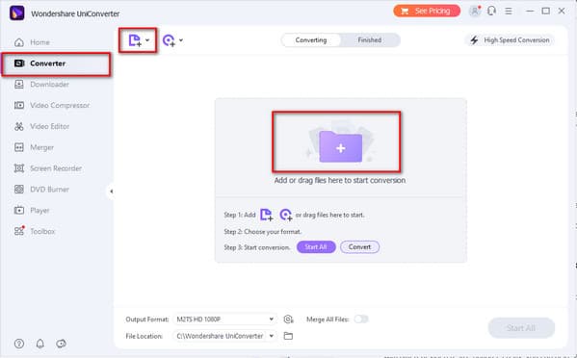Expand the Load DVD dropdown arrow
Screen dimensions: 577x358
[x=181, y=40]
